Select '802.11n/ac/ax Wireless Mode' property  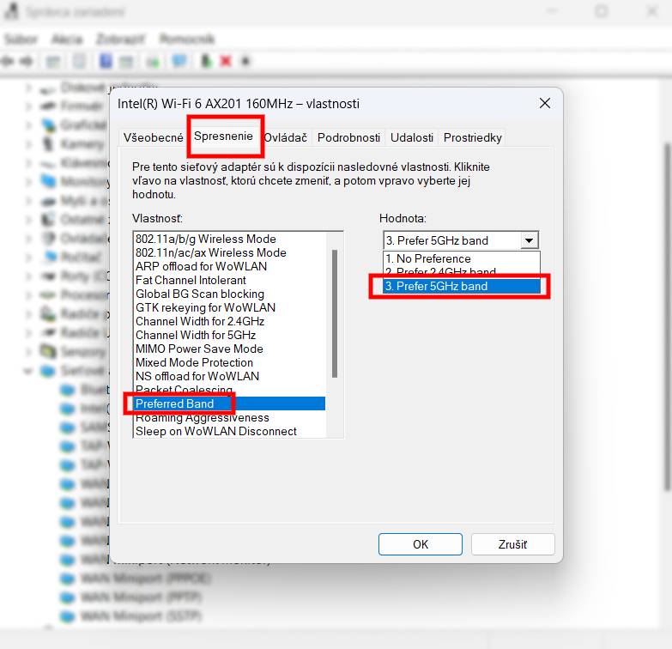[x=230, y=252]
